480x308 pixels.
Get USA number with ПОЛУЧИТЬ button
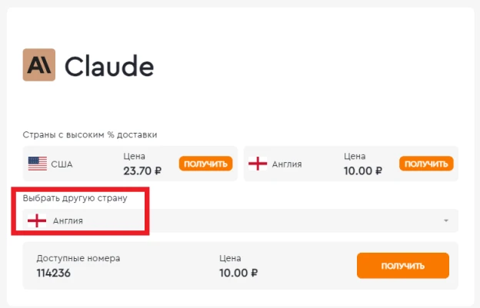pos(205,164)
